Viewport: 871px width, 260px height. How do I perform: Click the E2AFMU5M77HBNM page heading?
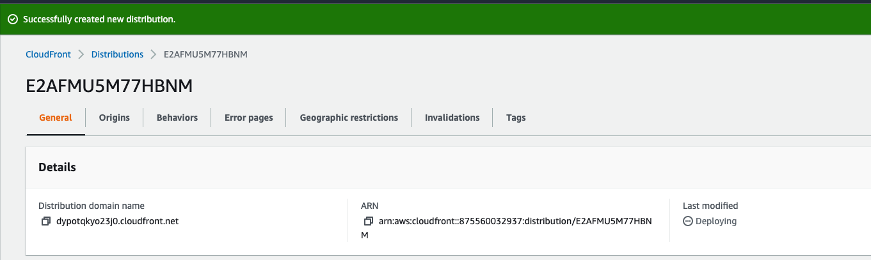click(109, 87)
